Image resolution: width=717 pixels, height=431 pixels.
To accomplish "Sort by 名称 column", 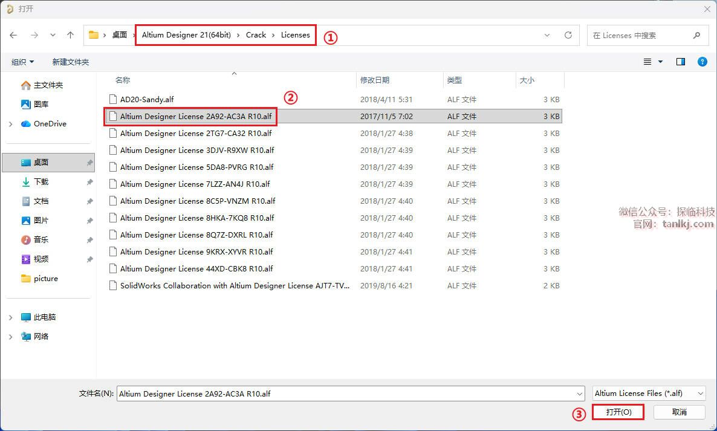I will pos(123,80).
